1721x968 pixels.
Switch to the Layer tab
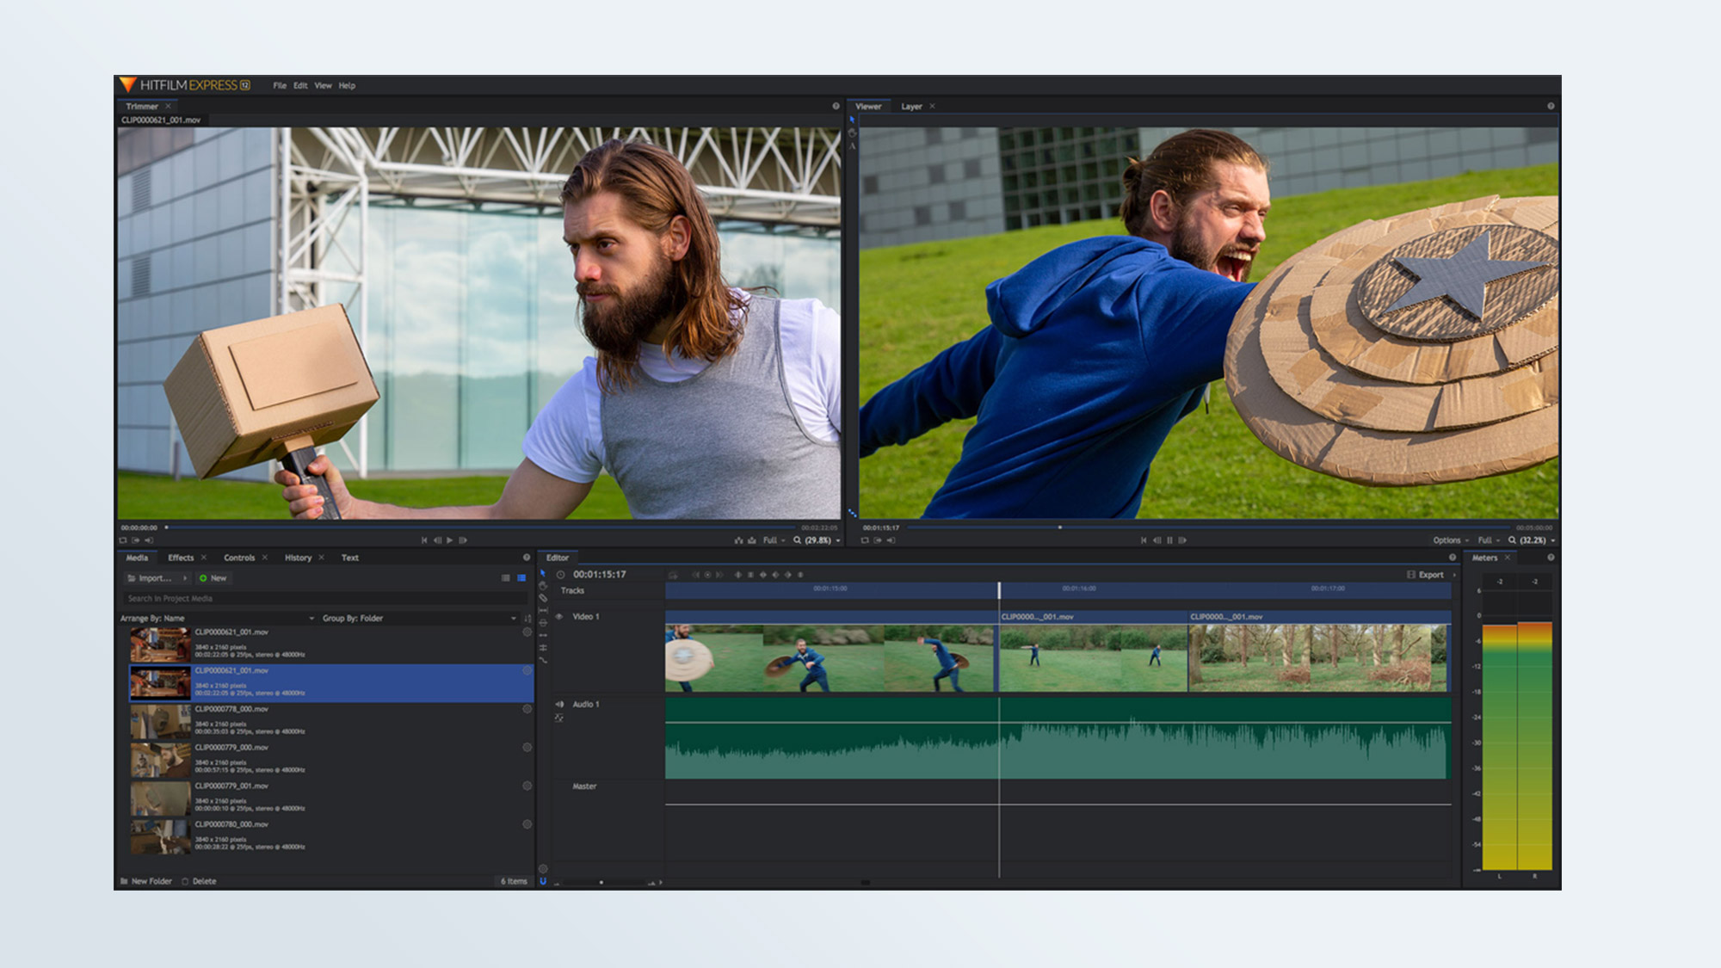tap(911, 107)
